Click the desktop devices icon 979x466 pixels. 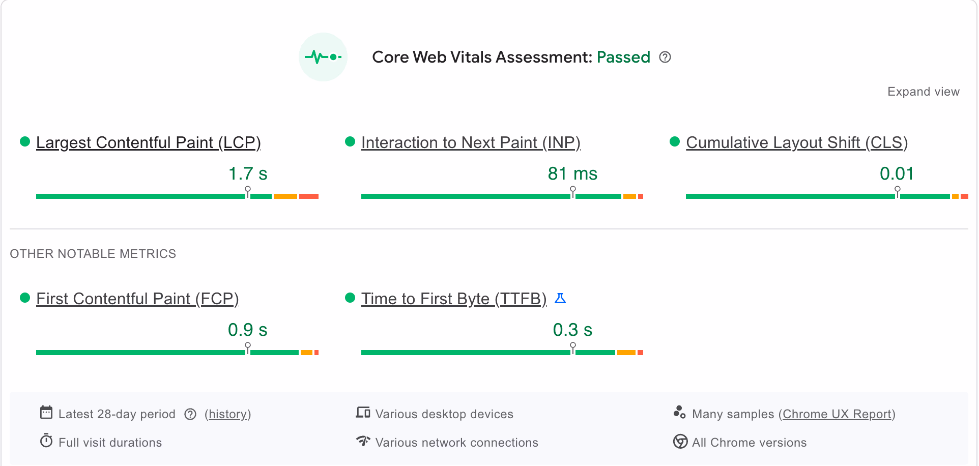[363, 413]
